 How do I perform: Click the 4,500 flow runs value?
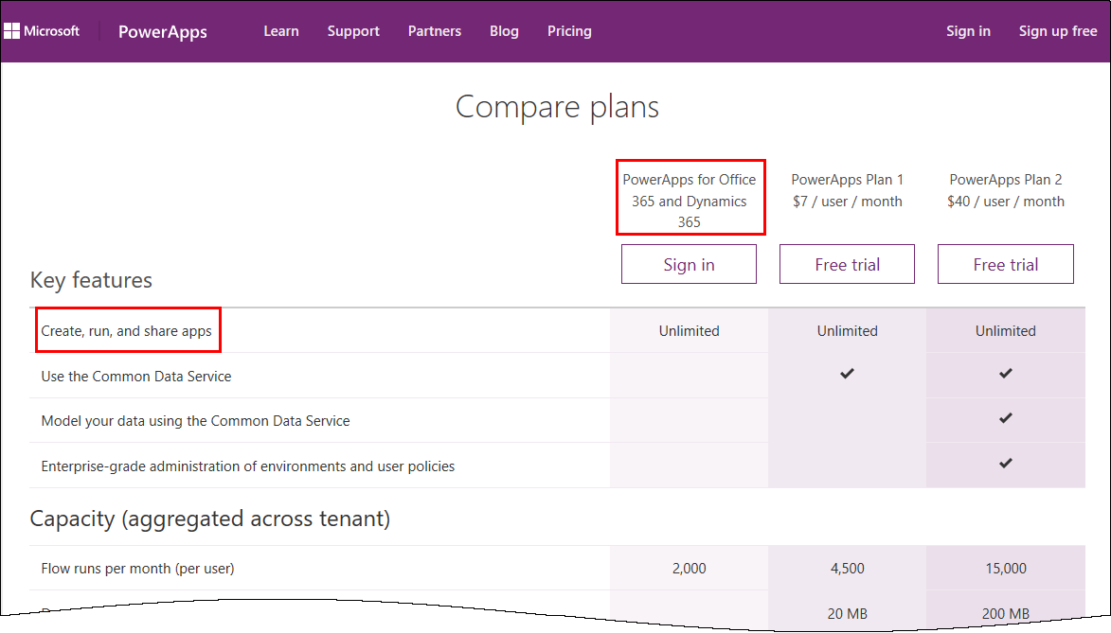[x=847, y=568]
